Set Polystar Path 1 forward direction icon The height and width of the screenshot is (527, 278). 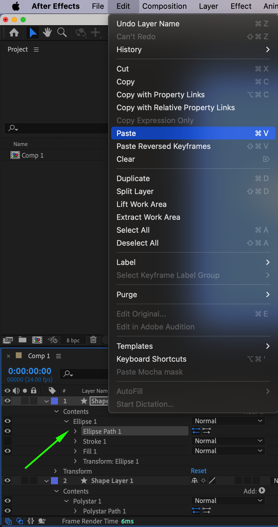pos(207,511)
